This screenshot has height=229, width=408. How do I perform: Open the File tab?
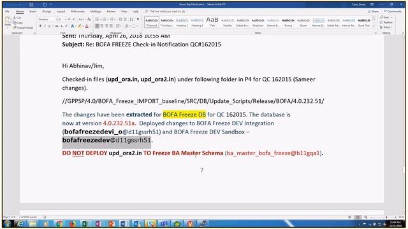point(7,11)
